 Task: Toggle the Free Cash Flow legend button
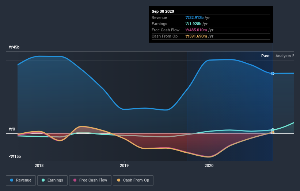click(x=90, y=180)
